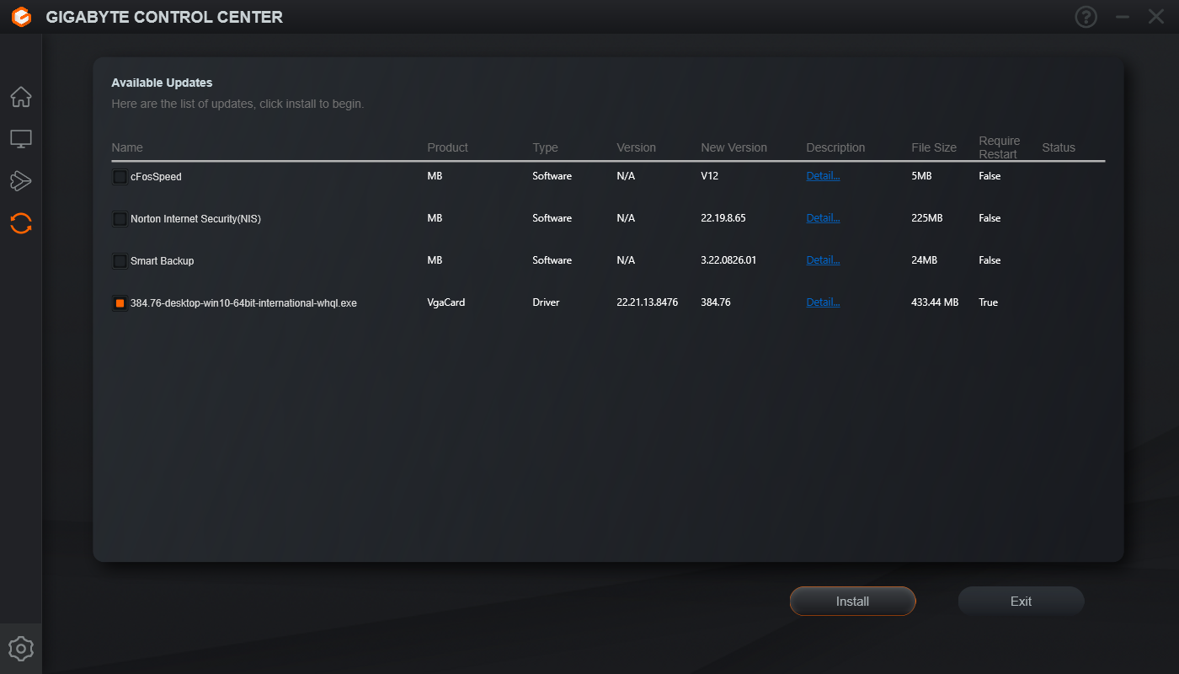The width and height of the screenshot is (1179, 674).
Task: Click the Version column header
Action: coord(636,147)
